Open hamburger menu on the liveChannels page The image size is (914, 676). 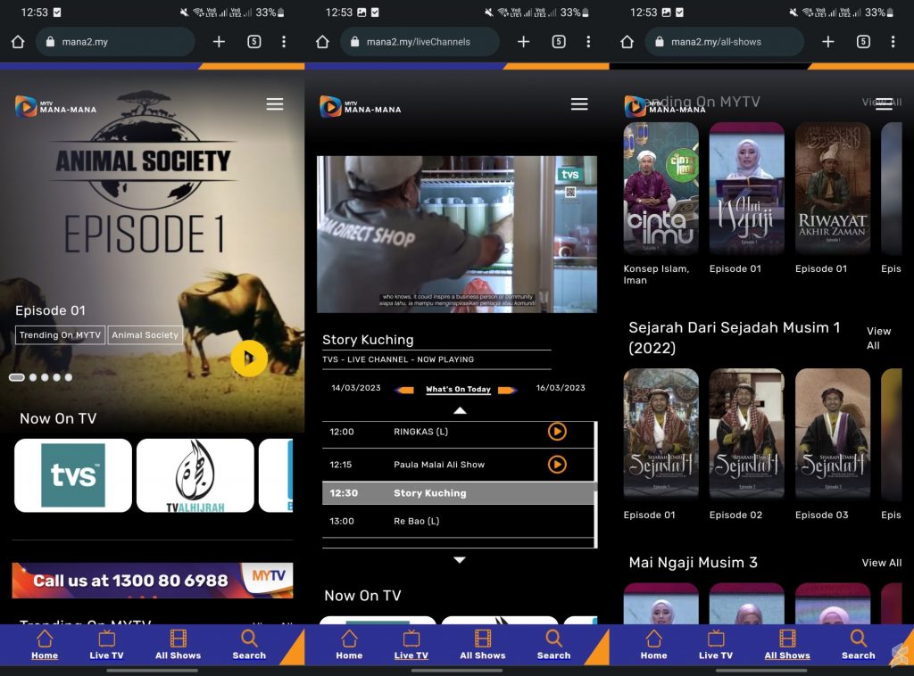579,104
